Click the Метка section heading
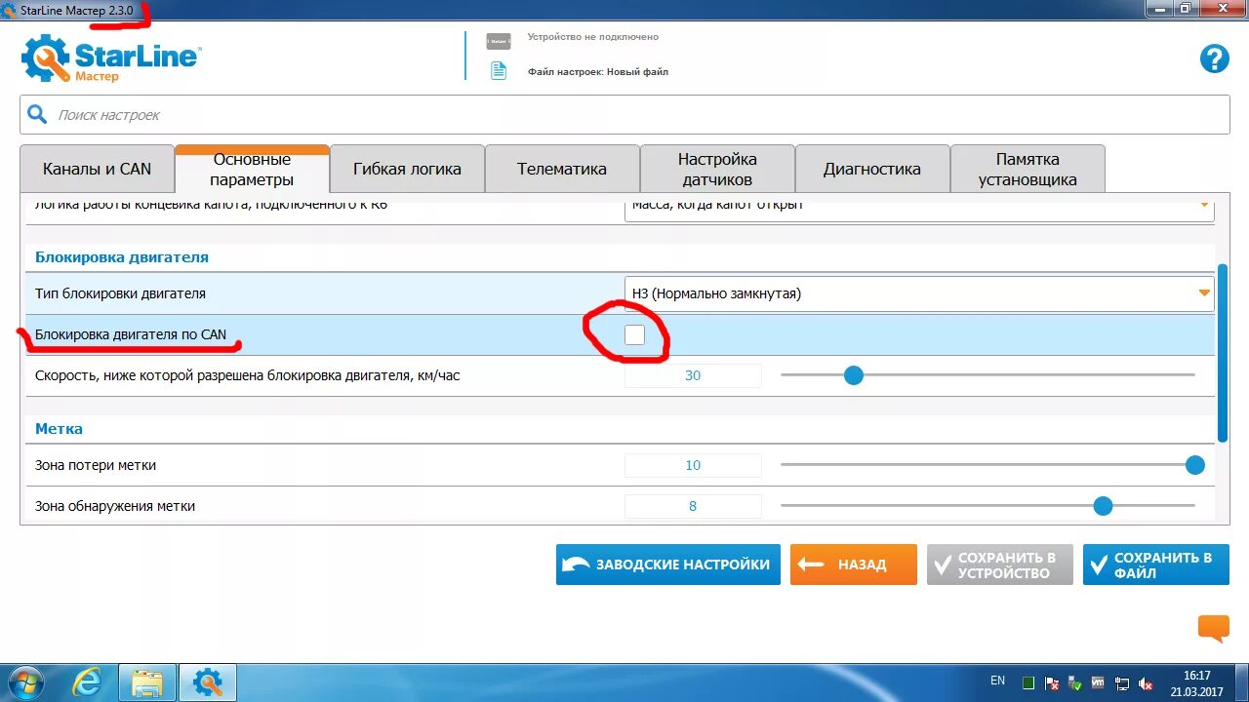The width and height of the screenshot is (1249, 702). coord(59,429)
